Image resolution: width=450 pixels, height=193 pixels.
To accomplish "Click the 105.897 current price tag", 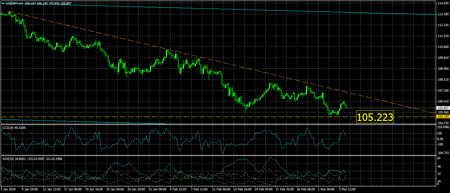I will click(x=442, y=108).
